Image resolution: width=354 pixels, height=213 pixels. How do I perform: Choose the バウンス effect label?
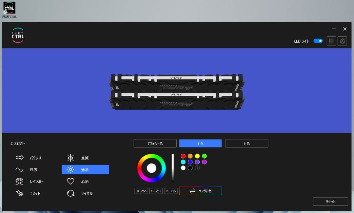point(36,158)
